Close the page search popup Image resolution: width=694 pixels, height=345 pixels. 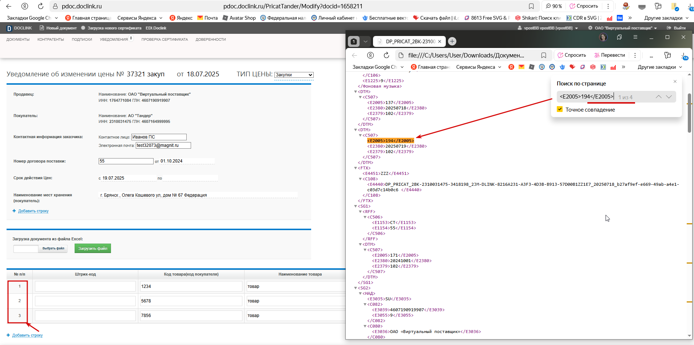click(x=675, y=81)
